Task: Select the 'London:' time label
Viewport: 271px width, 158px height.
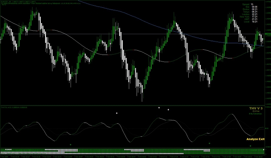Action: coord(246,14)
